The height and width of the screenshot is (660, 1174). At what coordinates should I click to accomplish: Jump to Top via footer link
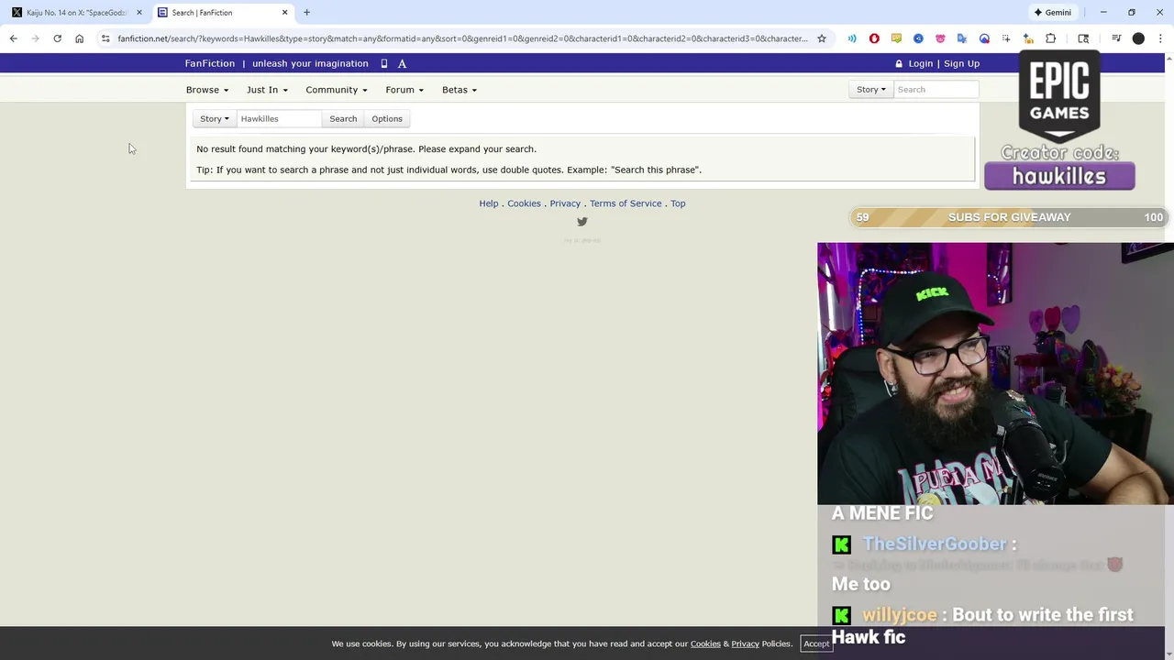pos(678,203)
